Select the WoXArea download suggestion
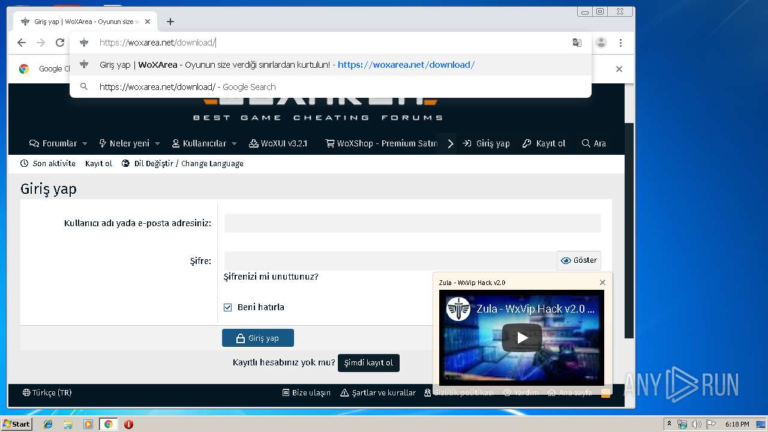The image size is (768, 432). click(x=331, y=65)
